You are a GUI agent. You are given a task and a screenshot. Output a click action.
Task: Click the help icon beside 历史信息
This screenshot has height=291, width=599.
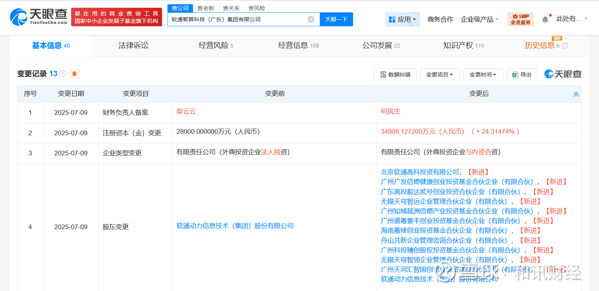click(x=565, y=46)
